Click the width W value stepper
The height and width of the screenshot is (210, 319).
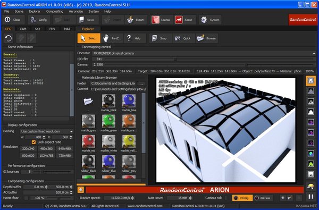coord(44,137)
